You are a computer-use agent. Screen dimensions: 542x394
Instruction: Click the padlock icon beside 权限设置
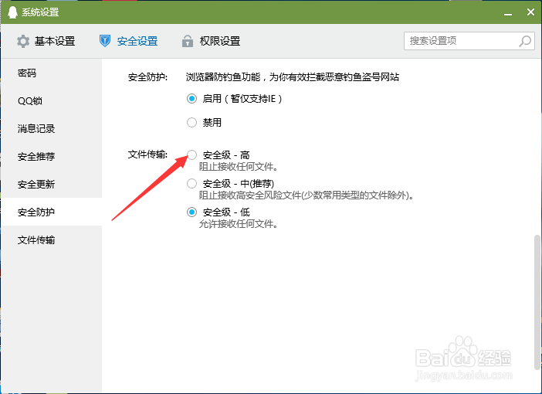point(188,41)
